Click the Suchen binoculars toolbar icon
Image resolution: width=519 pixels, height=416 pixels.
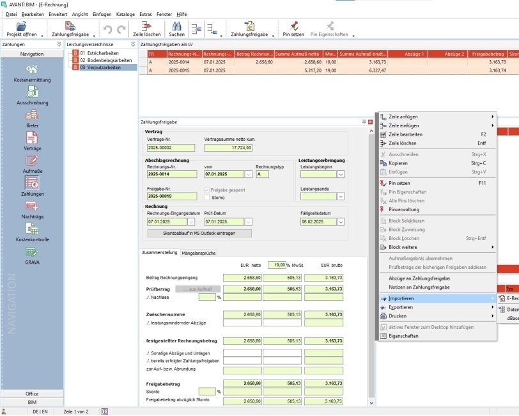click(x=176, y=27)
